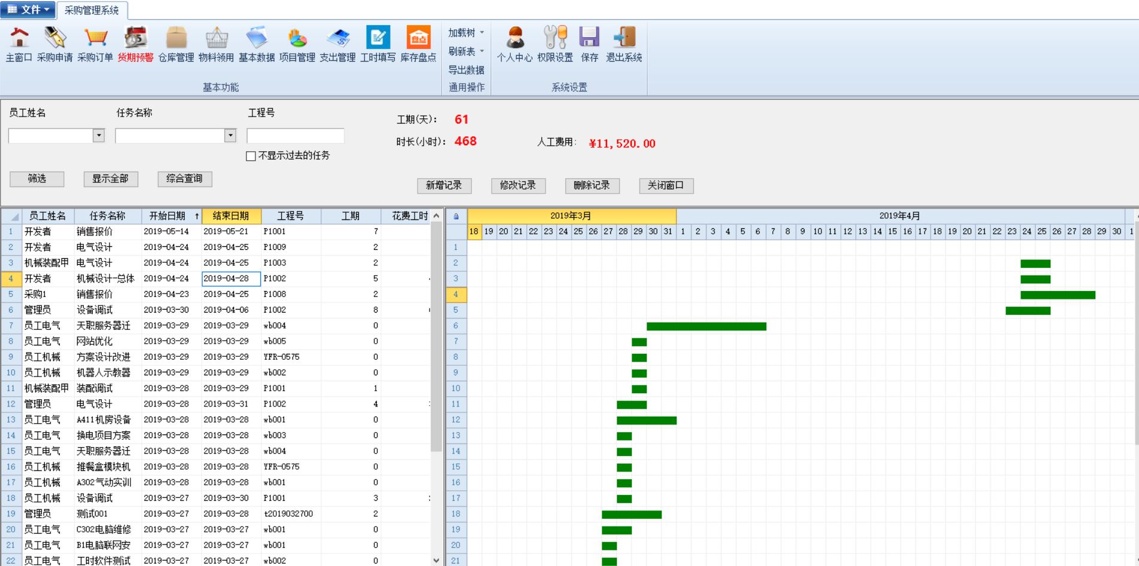
Task: Click the 采购订单 shopping cart icon
Action: point(95,39)
